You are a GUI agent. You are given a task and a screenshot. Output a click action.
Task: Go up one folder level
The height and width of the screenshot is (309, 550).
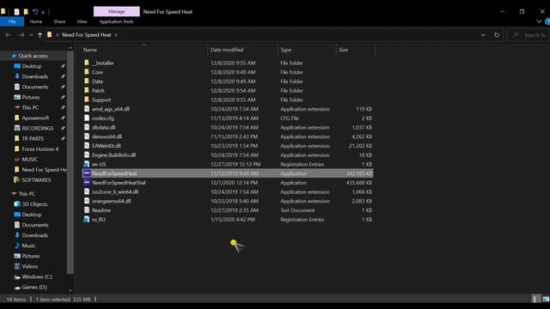click(x=40, y=34)
